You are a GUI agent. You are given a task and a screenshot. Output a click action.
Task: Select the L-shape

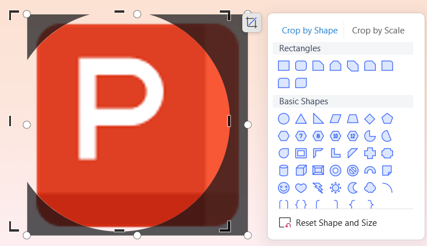pyautogui.click(x=335, y=153)
